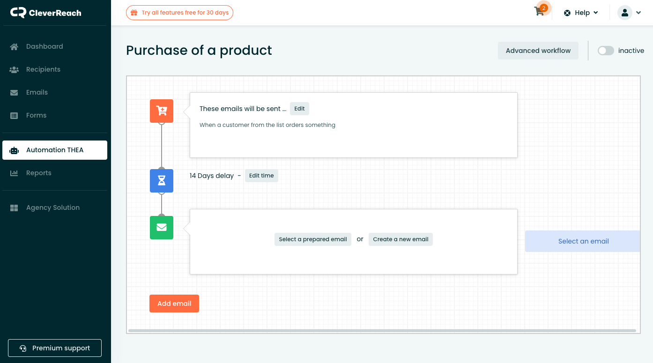The height and width of the screenshot is (363, 653).
Task: Click the green envelope email step icon
Action: tap(161, 228)
